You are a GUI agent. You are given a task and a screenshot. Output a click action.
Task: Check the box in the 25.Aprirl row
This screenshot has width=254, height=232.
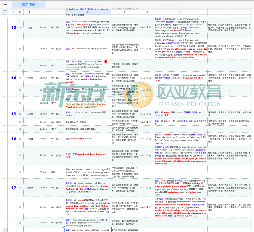[20, 103]
